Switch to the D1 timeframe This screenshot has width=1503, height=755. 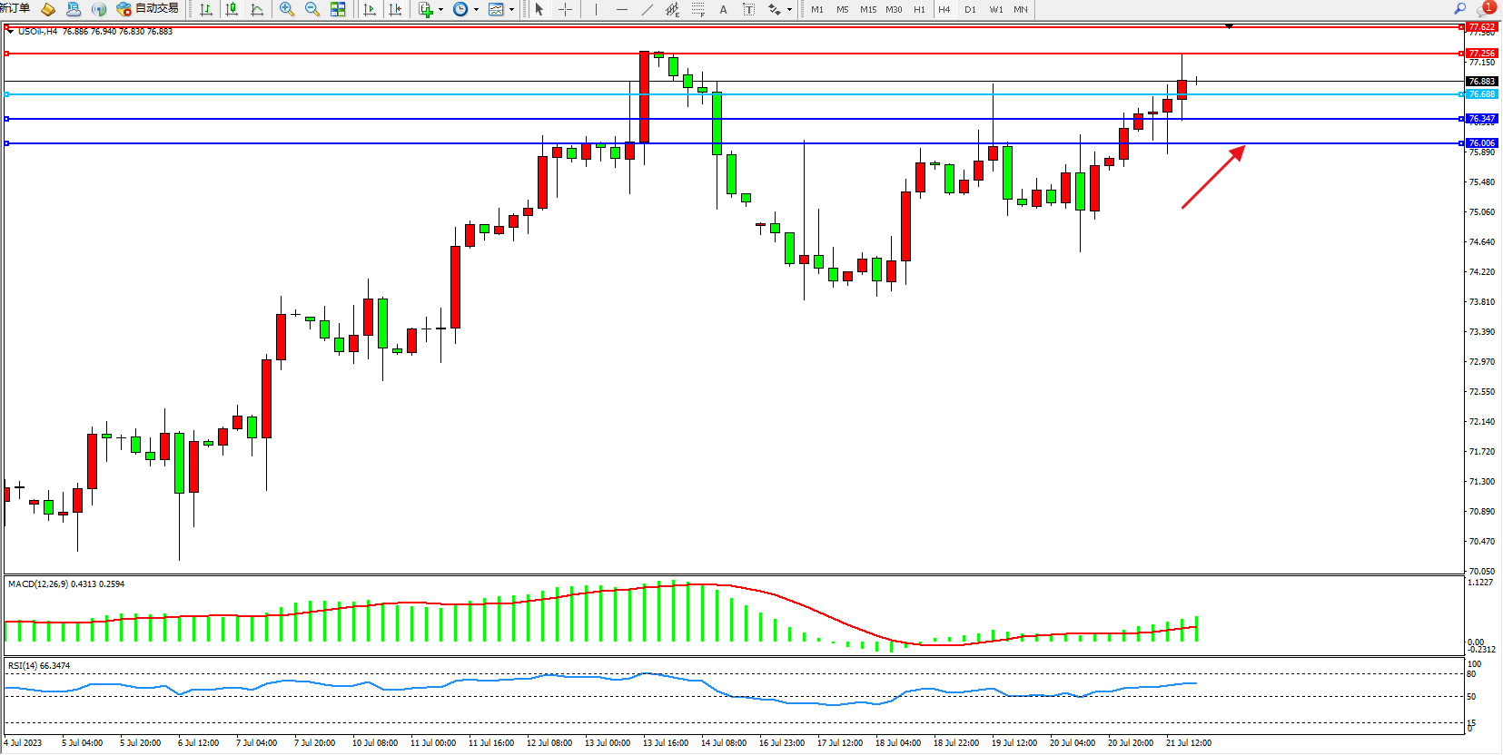point(970,9)
